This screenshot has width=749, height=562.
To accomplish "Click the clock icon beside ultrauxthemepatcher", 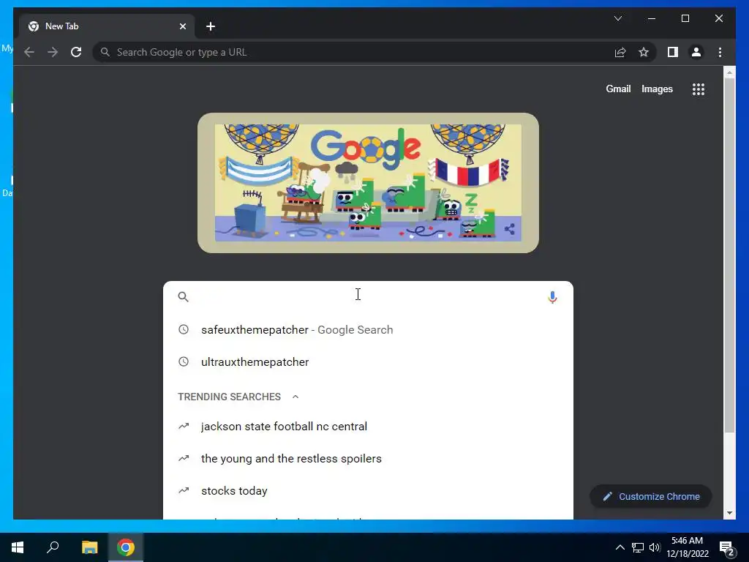I will pos(184,361).
